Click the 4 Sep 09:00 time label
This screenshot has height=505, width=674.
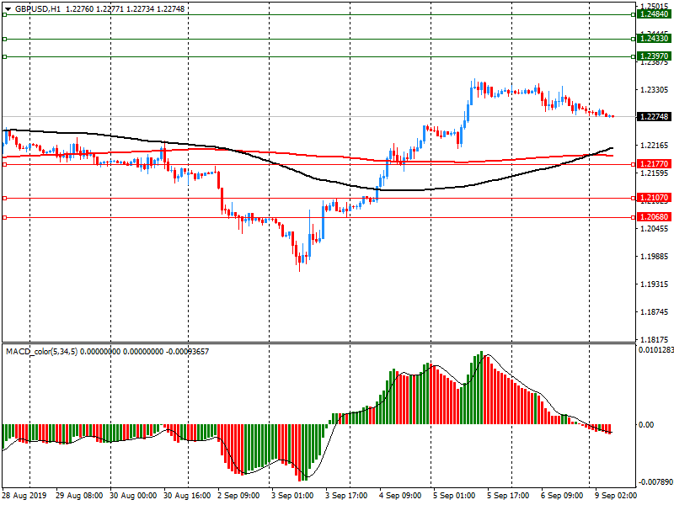tap(400, 496)
